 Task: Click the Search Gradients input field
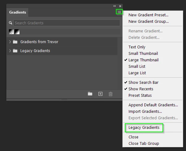(x=67, y=23)
